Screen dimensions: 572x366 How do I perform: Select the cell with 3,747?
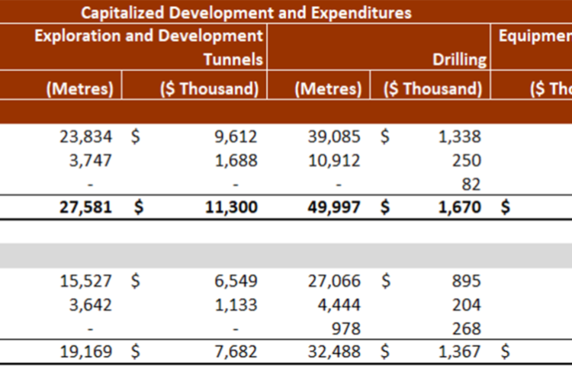(89, 161)
